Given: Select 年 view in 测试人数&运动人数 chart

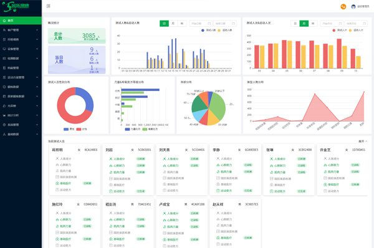Looking at the screenshot, I should (x=182, y=24).
